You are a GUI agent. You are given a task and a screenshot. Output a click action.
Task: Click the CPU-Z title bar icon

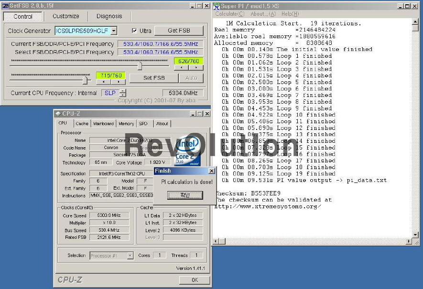58,114
